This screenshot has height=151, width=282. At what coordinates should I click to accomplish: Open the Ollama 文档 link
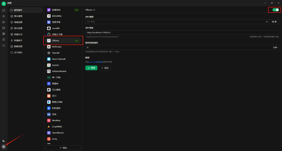93,62
